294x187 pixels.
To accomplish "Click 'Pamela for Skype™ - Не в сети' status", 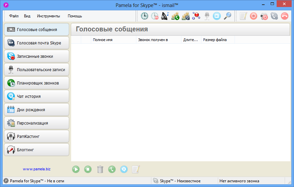I will pos(37,181).
